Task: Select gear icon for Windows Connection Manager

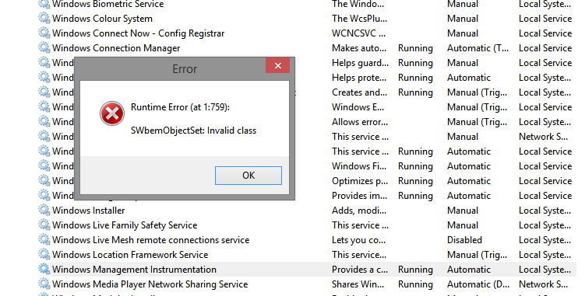Action: coord(44,48)
